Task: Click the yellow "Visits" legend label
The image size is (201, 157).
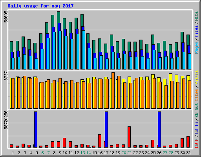Action: coord(197,77)
